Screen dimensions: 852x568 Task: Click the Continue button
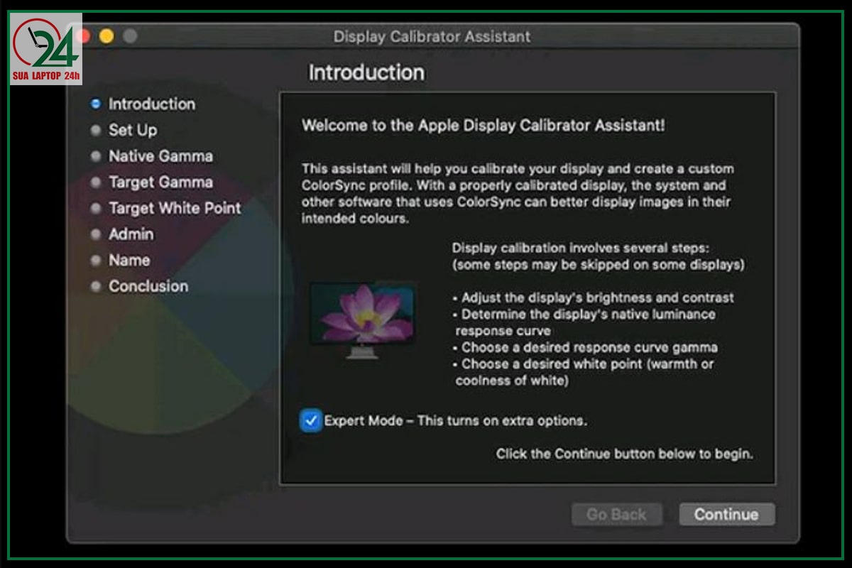(x=726, y=515)
